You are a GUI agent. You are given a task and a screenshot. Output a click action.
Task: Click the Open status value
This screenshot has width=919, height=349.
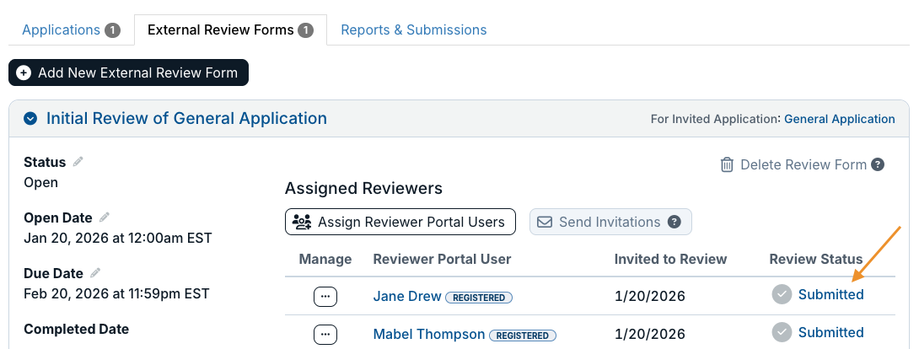[41, 183]
